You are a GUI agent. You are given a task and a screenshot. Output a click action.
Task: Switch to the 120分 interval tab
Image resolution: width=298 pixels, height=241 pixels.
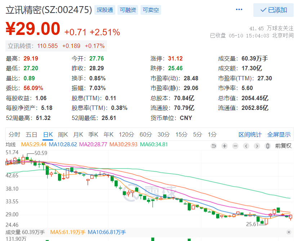(x=126, y=135)
